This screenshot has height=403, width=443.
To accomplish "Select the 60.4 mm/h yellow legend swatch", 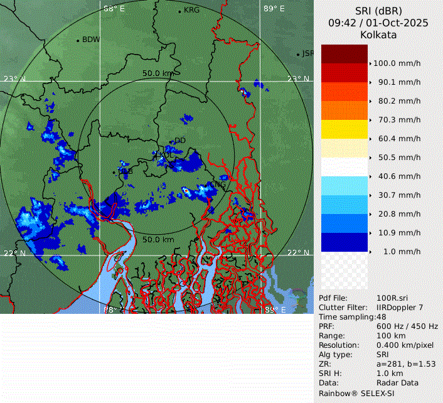I will pos(344,129).
